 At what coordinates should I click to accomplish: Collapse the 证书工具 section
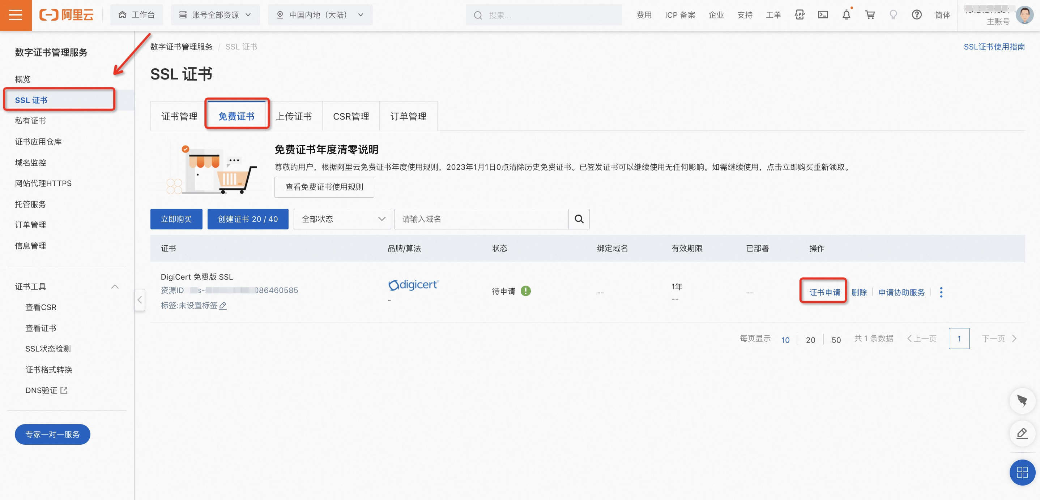tap(115, 287)
